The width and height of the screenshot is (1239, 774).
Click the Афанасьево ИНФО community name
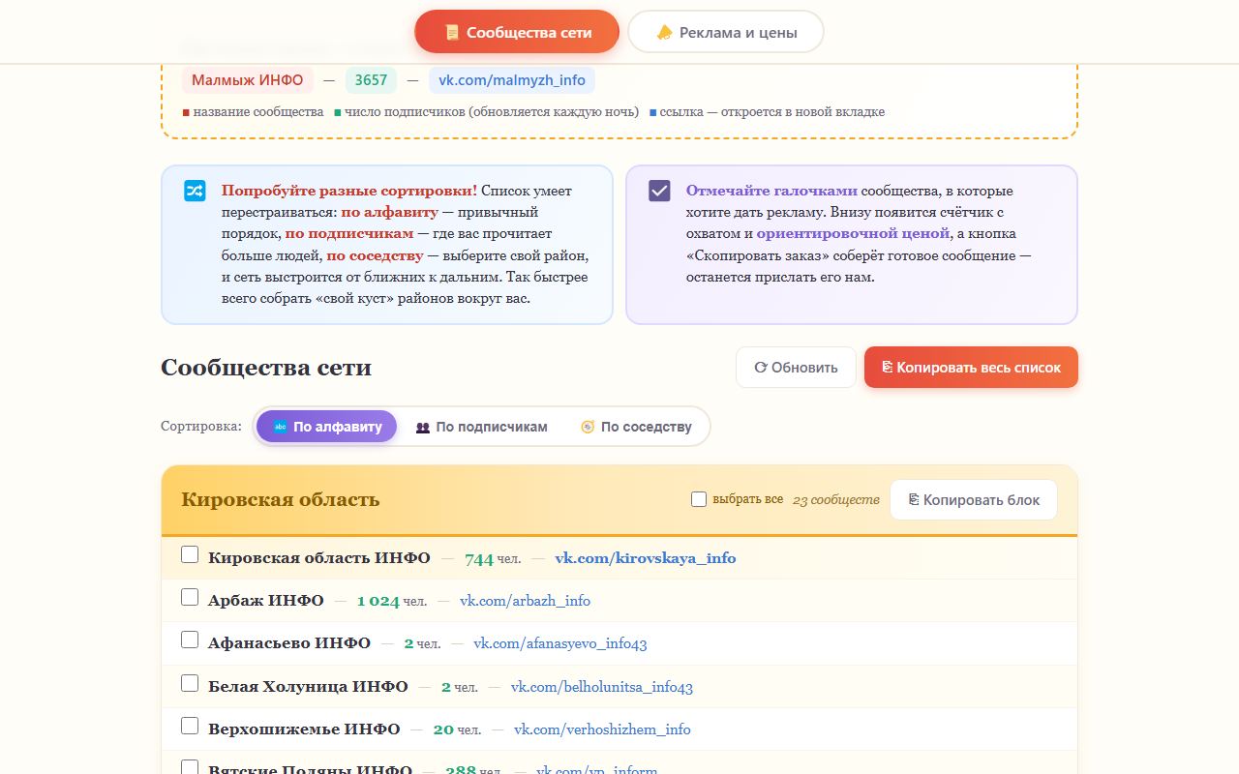pos(289,643)
